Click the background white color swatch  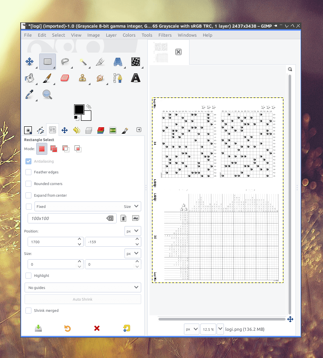[87, 117]
